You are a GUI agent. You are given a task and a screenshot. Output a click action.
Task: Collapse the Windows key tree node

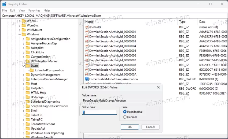20,35
